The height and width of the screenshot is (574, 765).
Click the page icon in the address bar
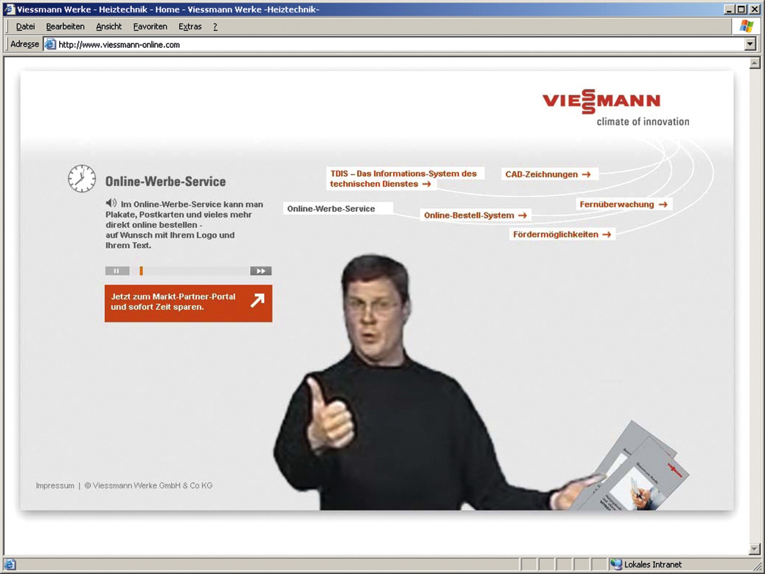click(50, 44)
